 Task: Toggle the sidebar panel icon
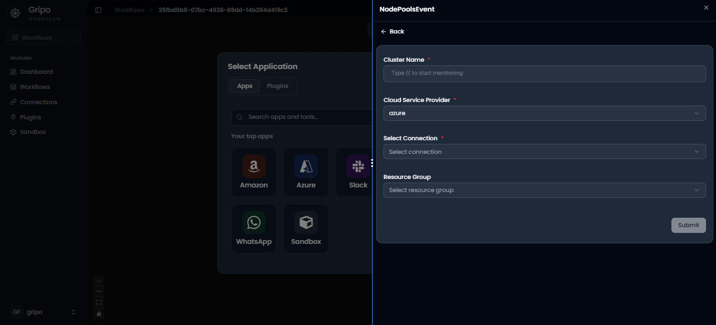[98, 10]
